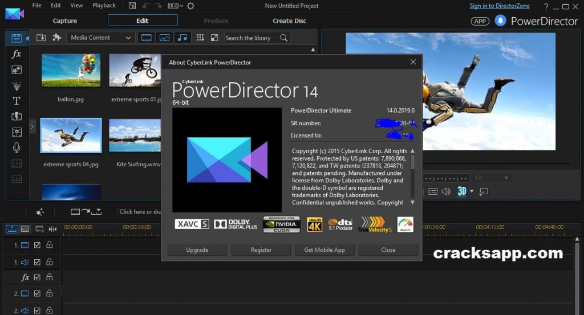Open preferences with the gear icon
Image resolution: width=584 pixels, height=315 pixels.
190,6
